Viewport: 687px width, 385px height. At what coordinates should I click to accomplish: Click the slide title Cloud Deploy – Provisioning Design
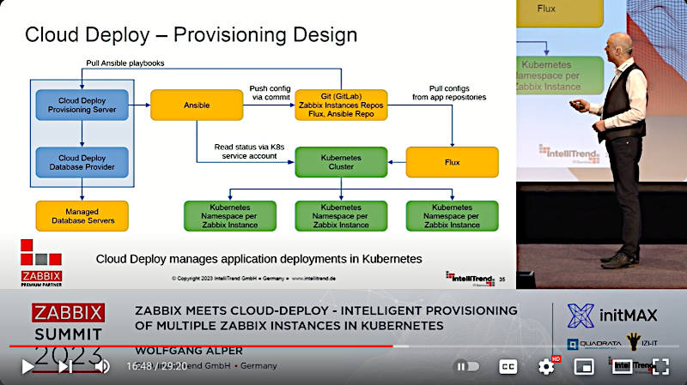click(x=191, y=34)
